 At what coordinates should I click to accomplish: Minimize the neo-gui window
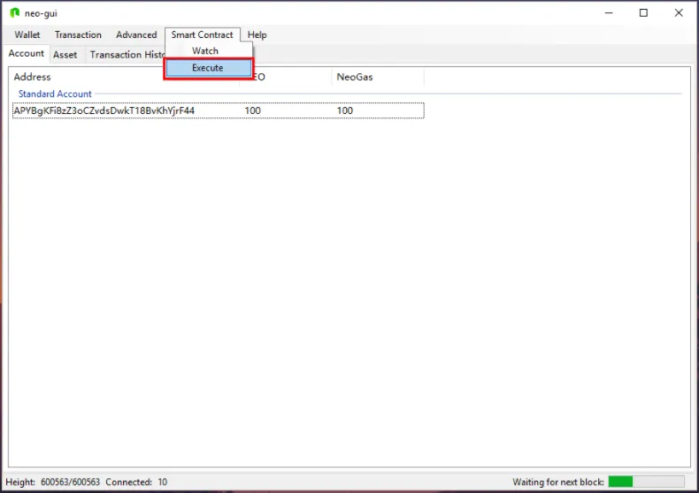coord(609,13)
